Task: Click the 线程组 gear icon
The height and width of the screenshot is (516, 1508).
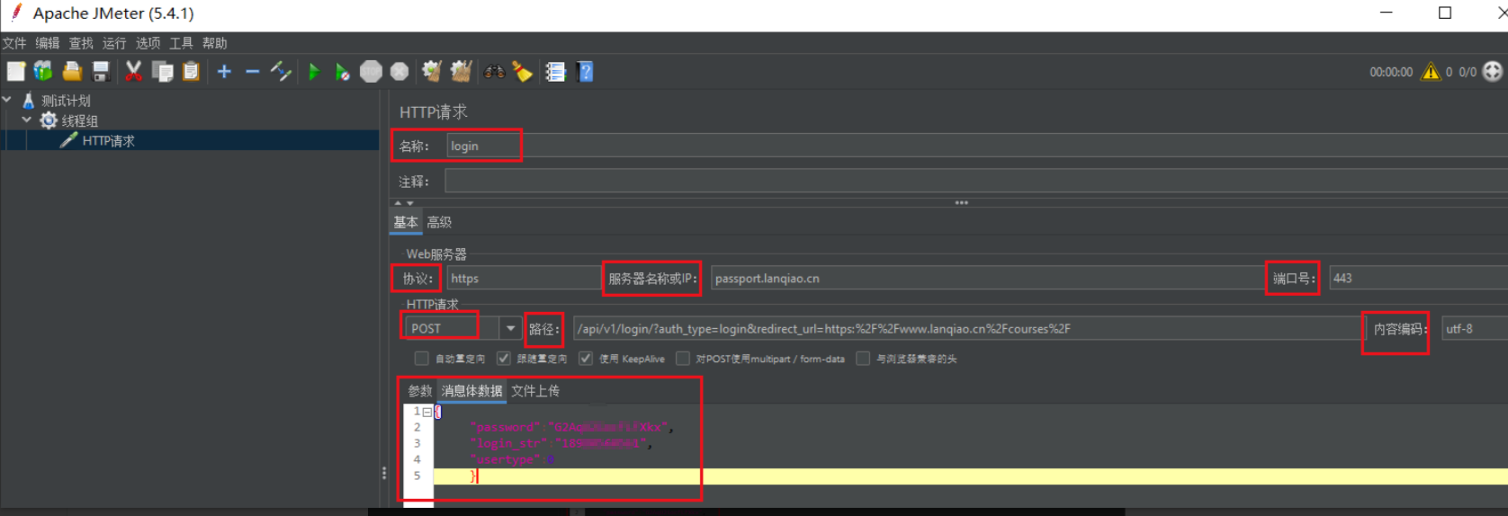Action: tap(49, 120)
